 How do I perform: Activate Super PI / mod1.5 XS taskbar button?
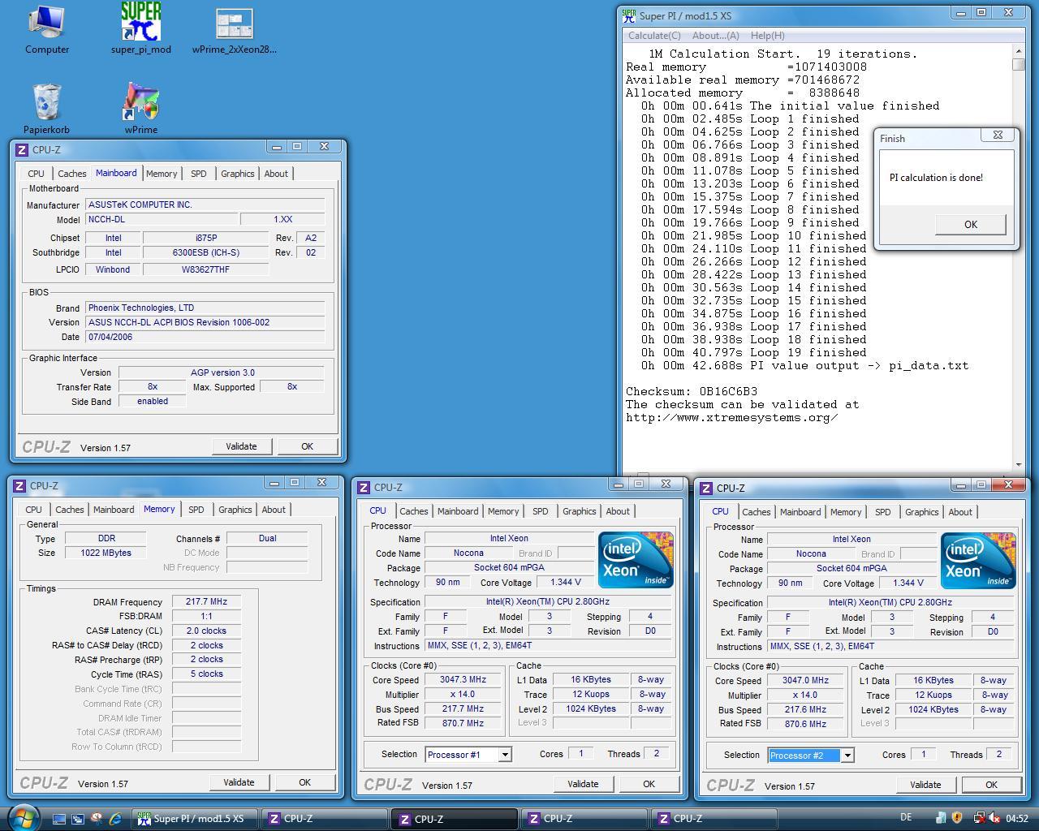click(x=195, y=819)
